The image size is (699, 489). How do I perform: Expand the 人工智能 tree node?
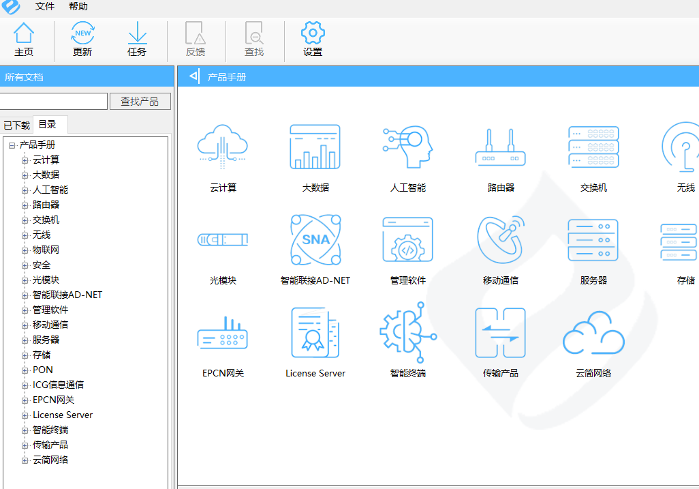[25, 190]
